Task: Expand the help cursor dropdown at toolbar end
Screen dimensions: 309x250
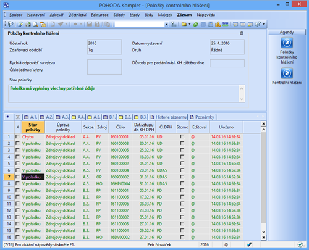Action: click(264, 24)
